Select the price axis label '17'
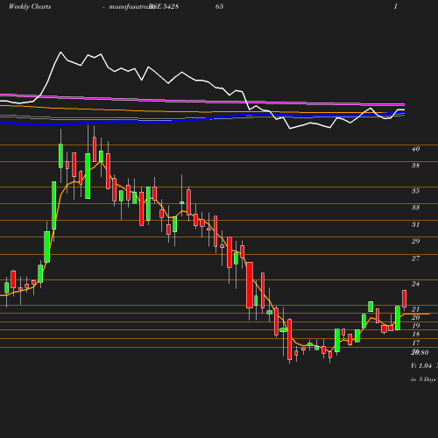The width and height of the screenshot is (438, 438). coord(415,343)
